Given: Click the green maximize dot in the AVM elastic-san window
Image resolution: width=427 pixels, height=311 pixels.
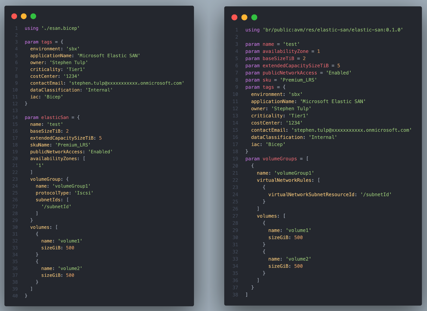Looking at the screenshot, I should point(254,17).
